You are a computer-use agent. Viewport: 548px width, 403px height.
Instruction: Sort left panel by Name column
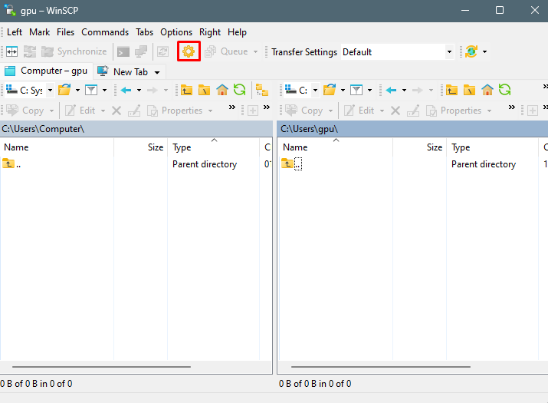coord(57,147)
